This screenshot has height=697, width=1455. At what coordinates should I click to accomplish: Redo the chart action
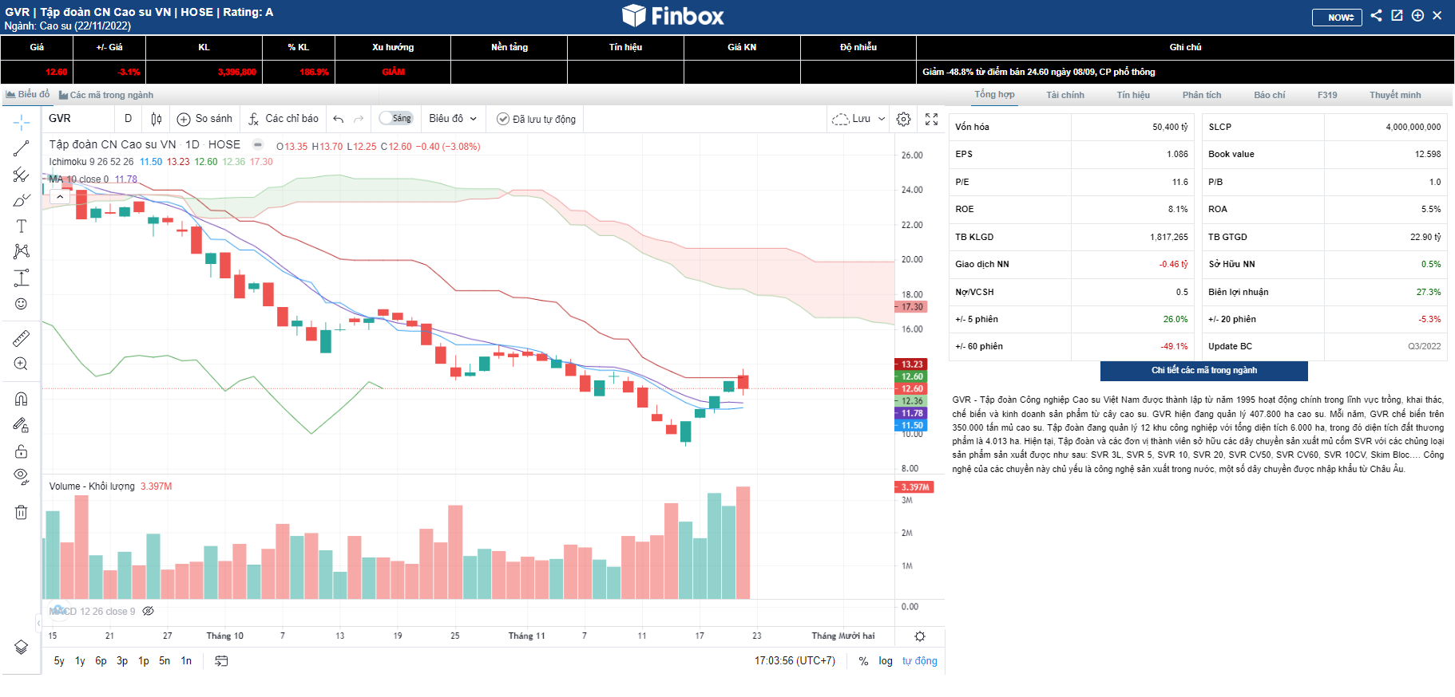click(x=359, y=119)
